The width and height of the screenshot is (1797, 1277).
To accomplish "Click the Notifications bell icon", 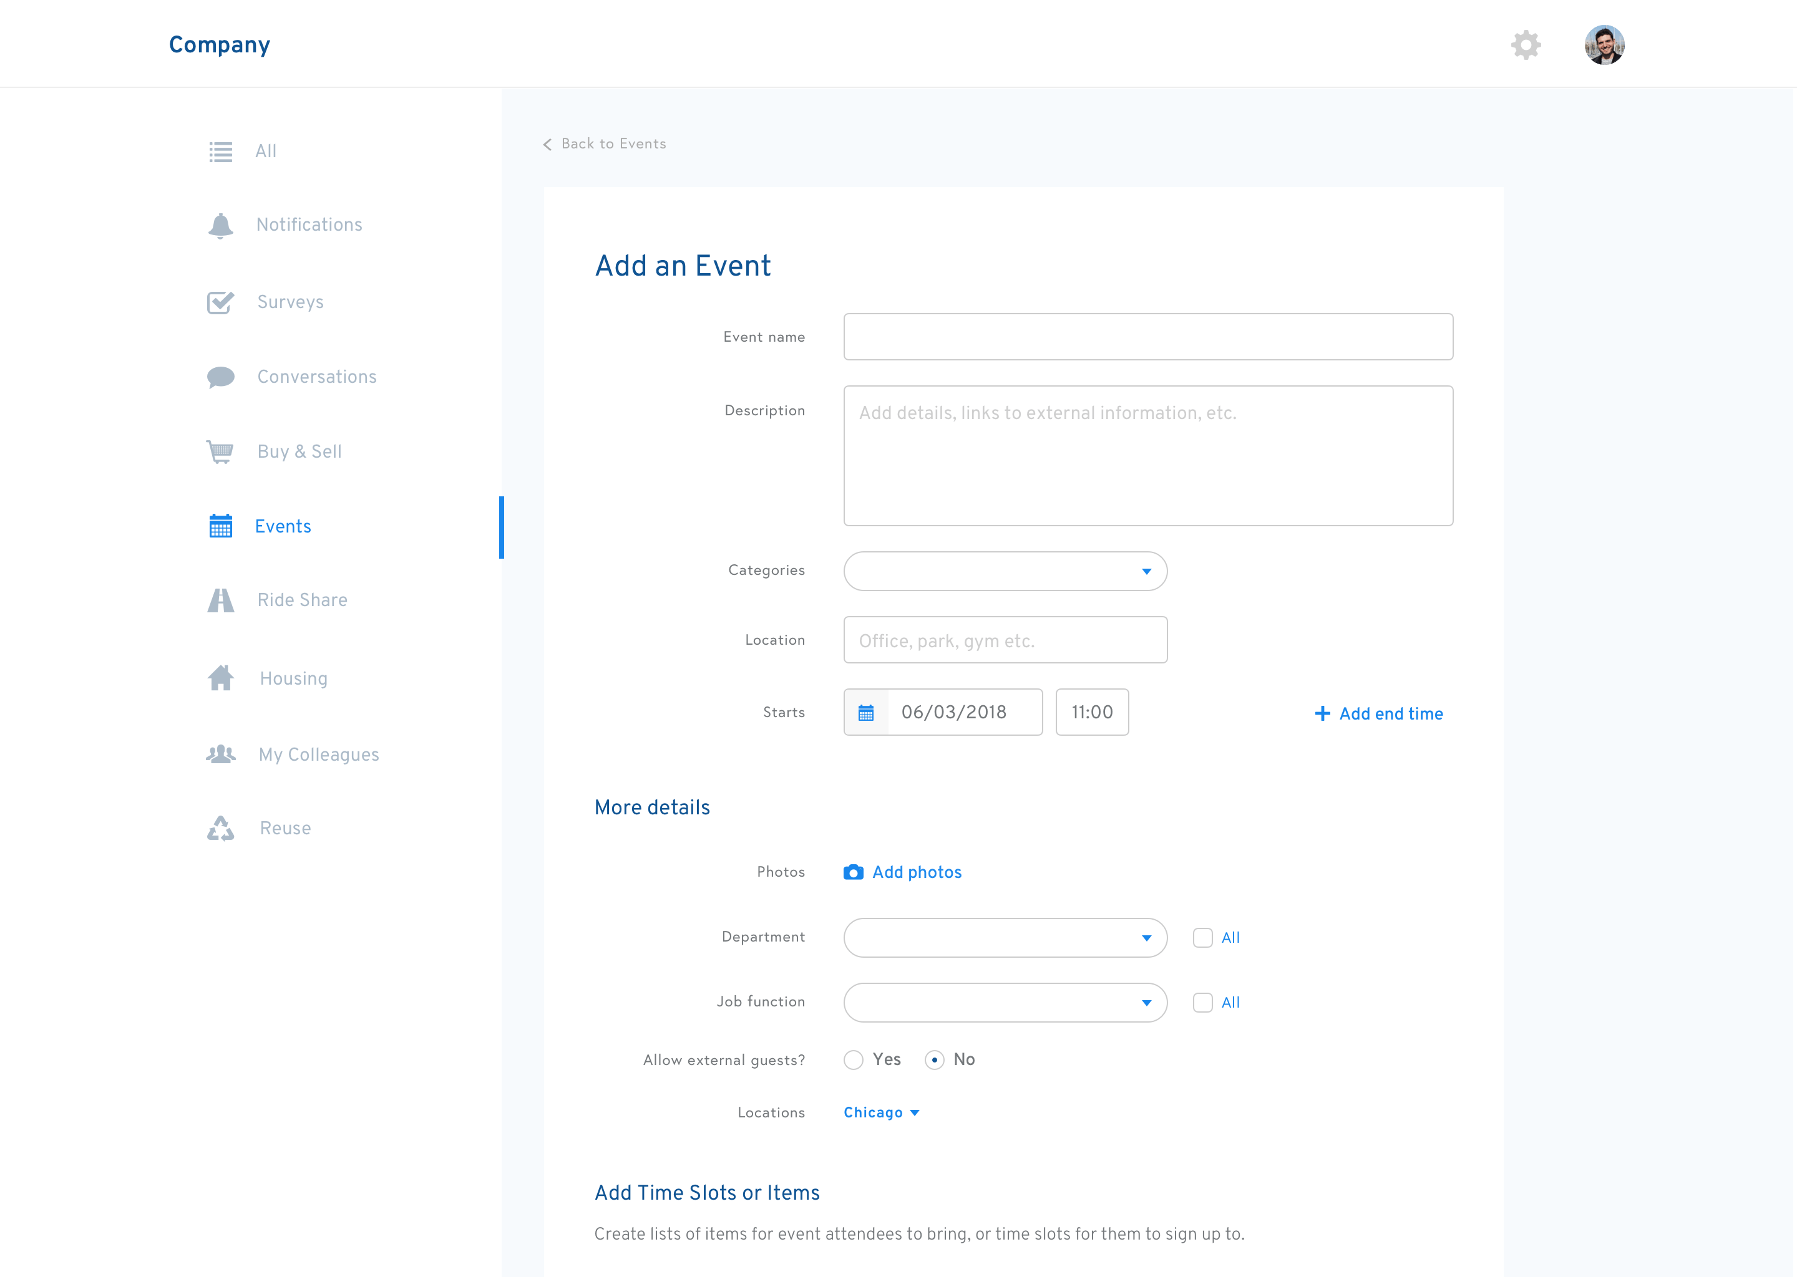I will point(220,226).
